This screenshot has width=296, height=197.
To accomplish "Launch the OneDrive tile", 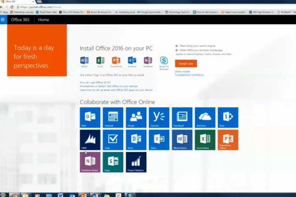I will (x=205, y=117).
